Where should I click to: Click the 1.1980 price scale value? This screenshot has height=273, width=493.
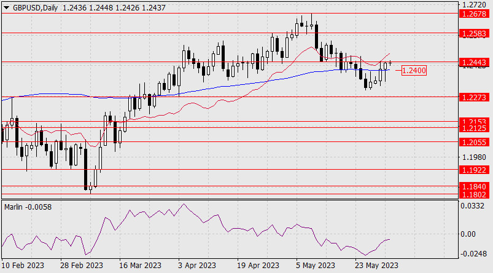click(475, 157)
